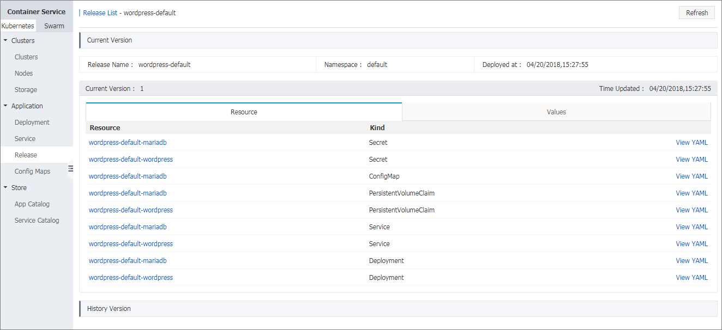View YAML for mariadb Deployment
722x330 pixels.
(691, 260)
